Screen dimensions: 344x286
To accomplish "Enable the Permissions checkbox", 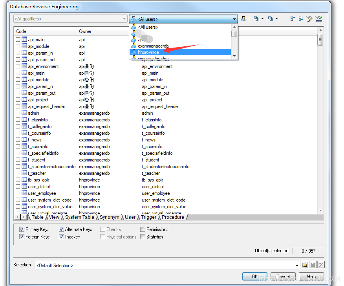I will click(143, 229).
